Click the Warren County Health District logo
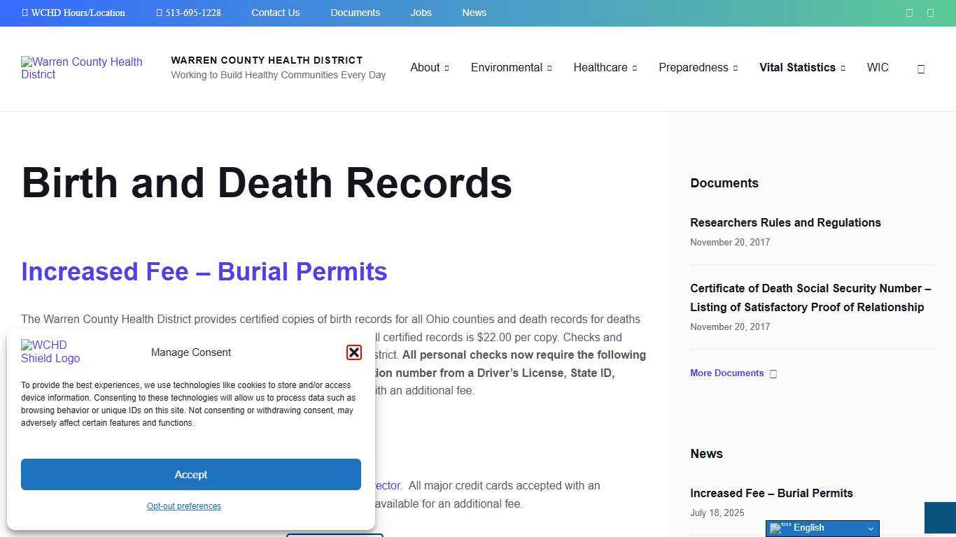Image resolution: width=956 pixels, height=537 pixels. (82, 68)
